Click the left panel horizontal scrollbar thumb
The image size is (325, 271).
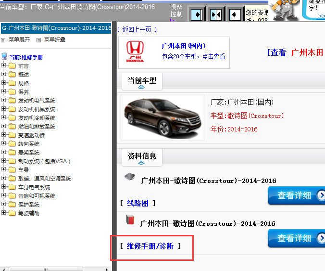[46, 269]
